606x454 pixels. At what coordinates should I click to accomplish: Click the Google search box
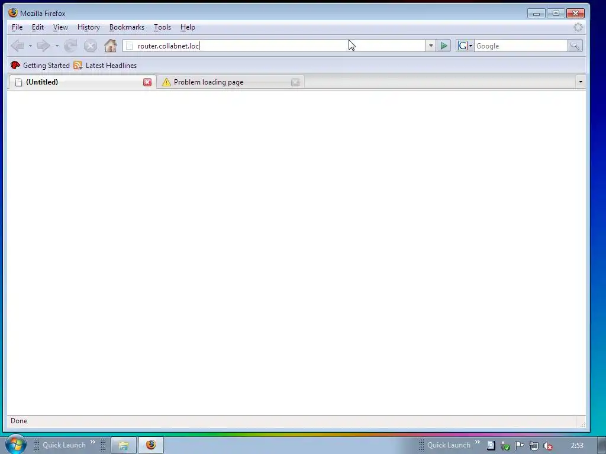tap(521, 46)
